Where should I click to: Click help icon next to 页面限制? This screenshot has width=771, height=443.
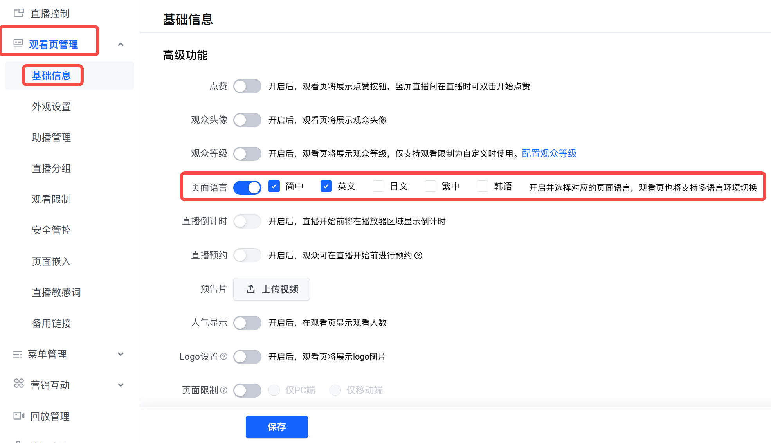click(x=224, y=390)
